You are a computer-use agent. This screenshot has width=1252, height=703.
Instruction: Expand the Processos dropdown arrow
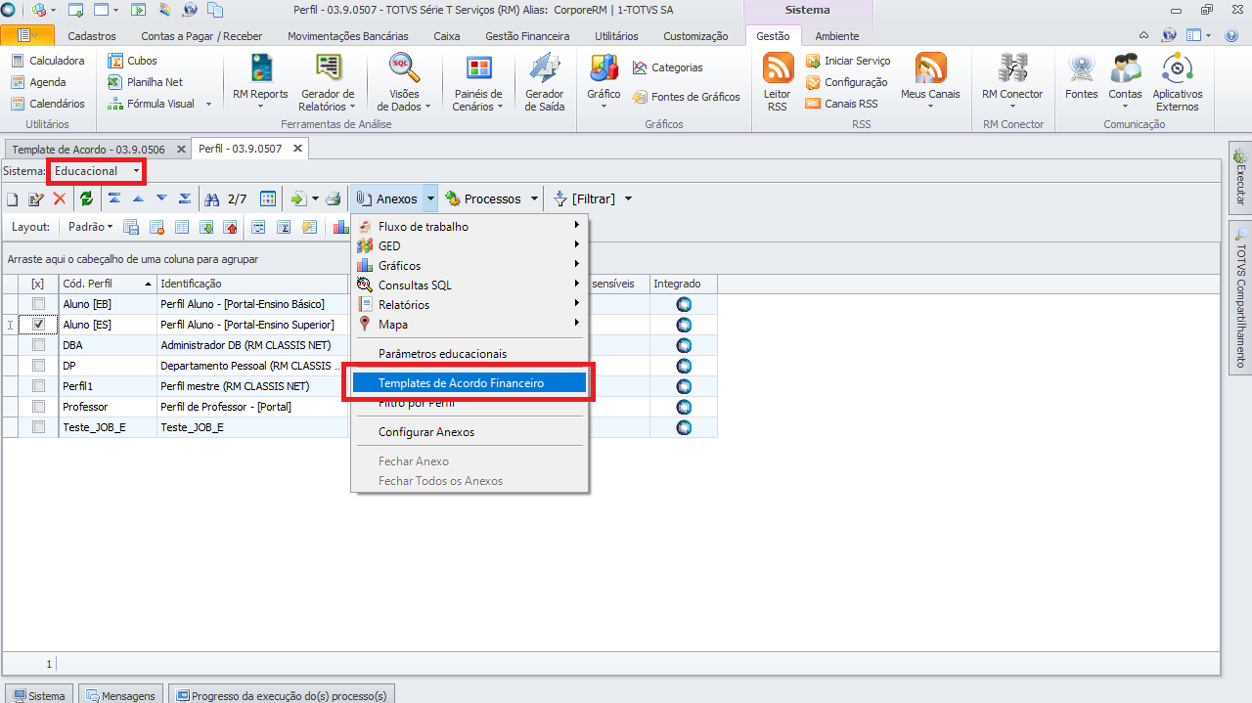[x=534, y=199]
